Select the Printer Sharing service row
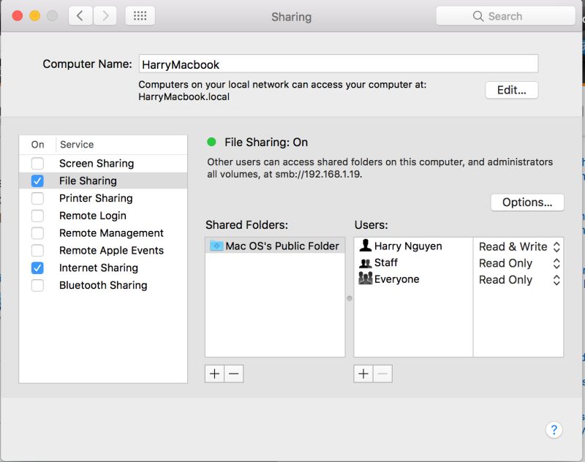 click(103, 198)
